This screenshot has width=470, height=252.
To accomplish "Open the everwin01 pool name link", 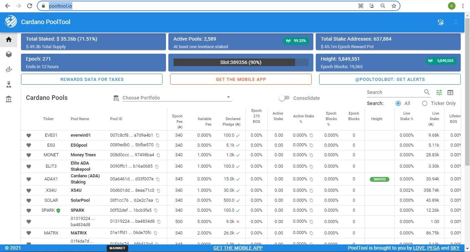I will pyautogui.click(x=81, y=135).
